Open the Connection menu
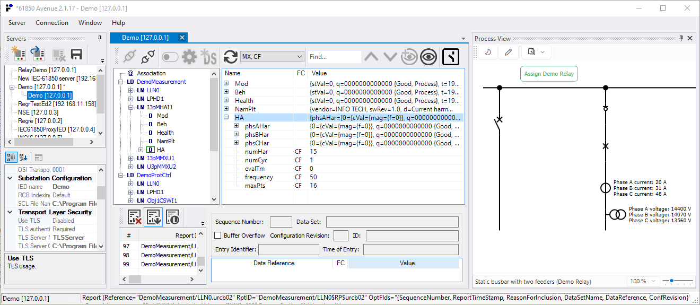Viewport: 700px width, 305px height. (x=52, y=23)
